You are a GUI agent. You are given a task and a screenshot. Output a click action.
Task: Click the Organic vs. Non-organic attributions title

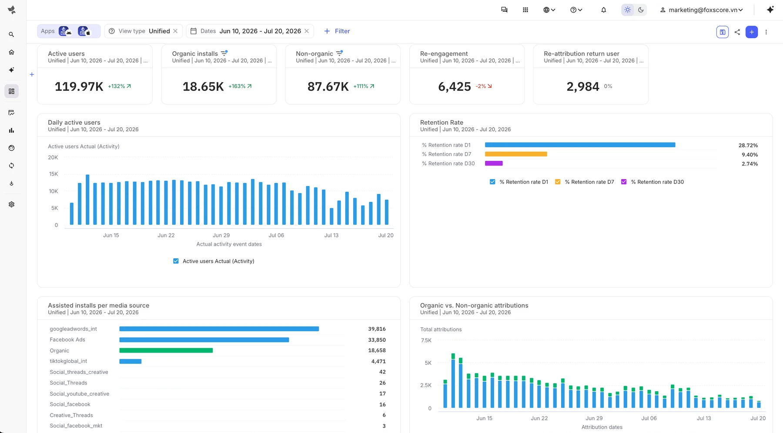click(x=474, y=305)
